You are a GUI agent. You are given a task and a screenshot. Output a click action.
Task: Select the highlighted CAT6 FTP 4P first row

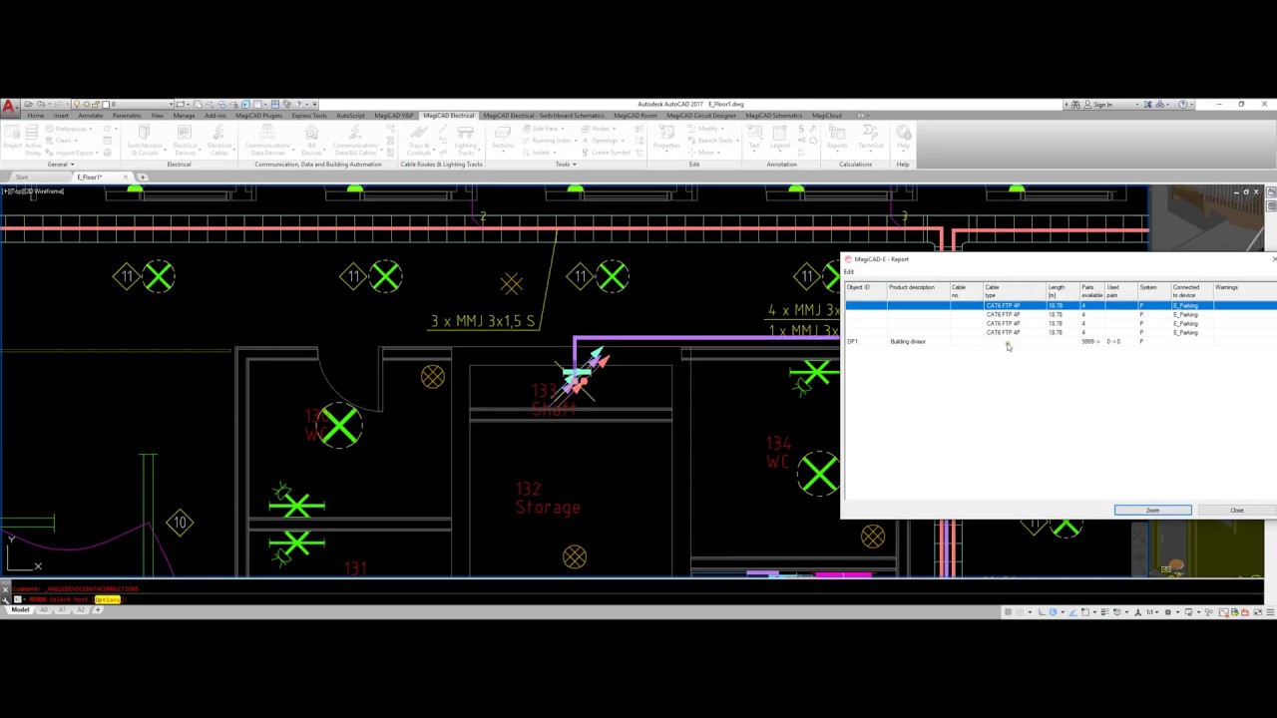click(1060, 305)
